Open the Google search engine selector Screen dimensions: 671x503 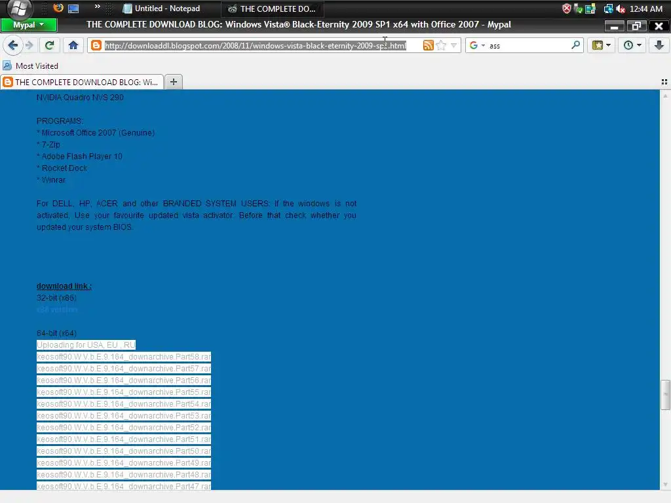[x=477, y=45]
